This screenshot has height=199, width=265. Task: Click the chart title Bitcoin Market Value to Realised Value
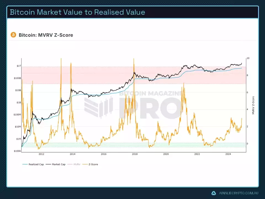click(x=78, y=12)
